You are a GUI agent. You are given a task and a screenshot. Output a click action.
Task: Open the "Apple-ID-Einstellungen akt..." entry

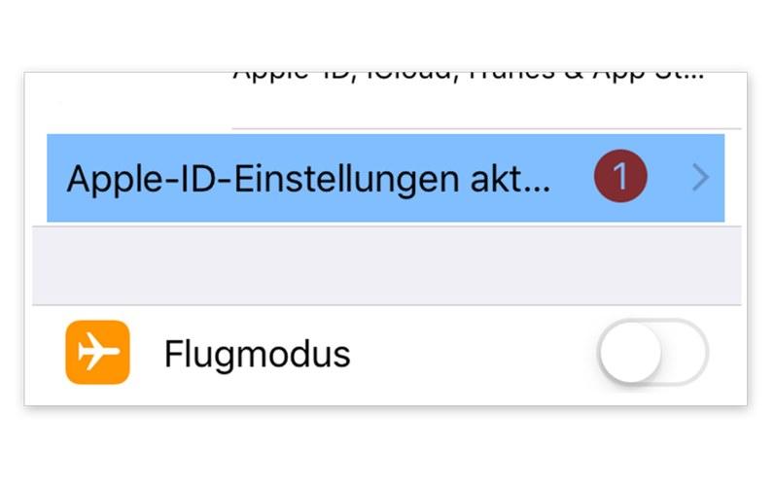(308, 179)
